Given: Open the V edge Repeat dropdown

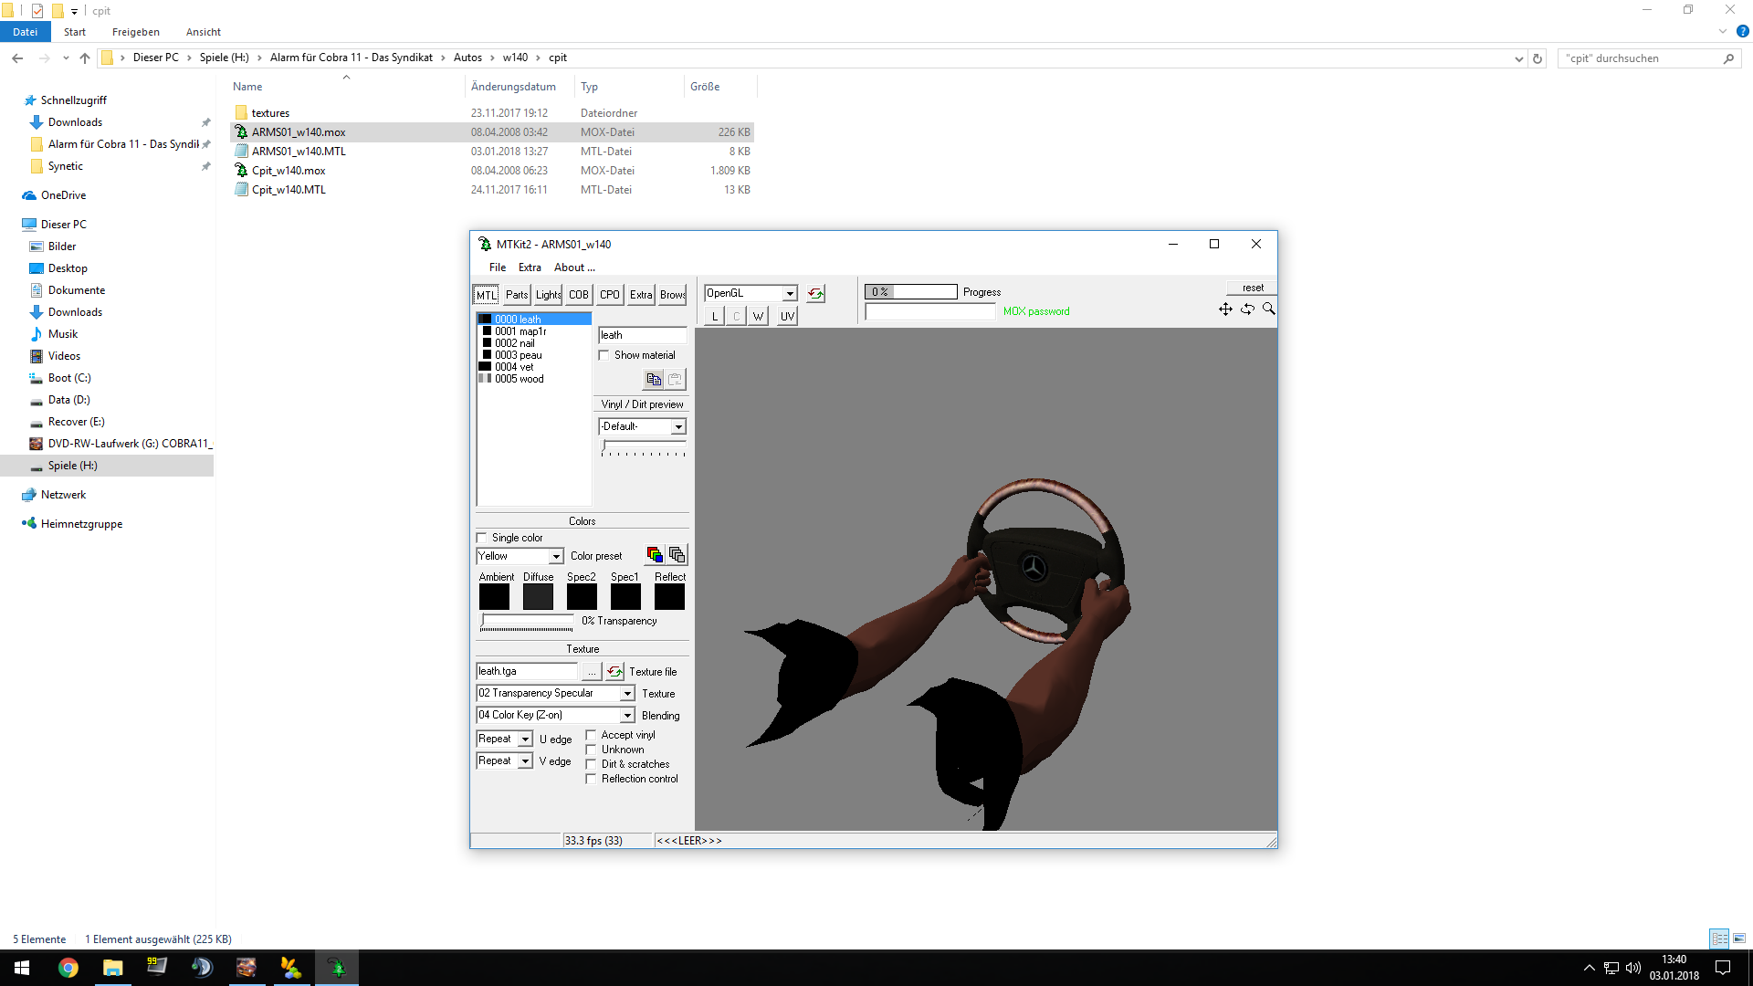Looking at the screenshot, I should pos(525,761).
